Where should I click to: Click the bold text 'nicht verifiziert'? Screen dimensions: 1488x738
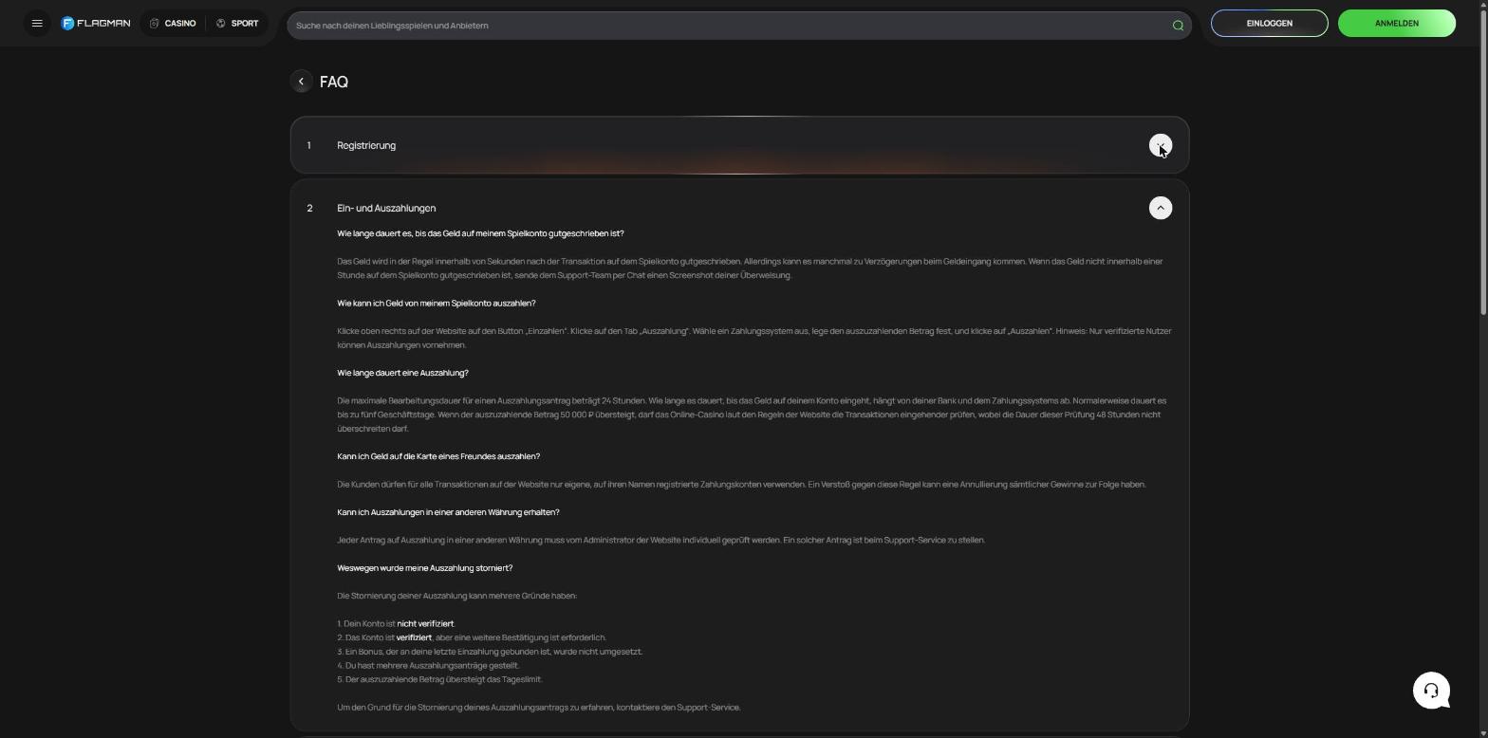pyautogui.click(x=425, y=624)
